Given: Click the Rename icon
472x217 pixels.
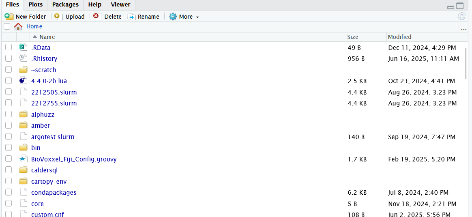Looking at the screenshot, I should coord(131,17).
